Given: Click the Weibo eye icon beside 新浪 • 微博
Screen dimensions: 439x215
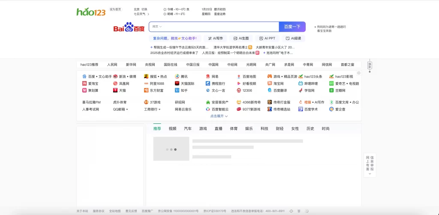Looking at the screenshot, I should click(115, 76).
